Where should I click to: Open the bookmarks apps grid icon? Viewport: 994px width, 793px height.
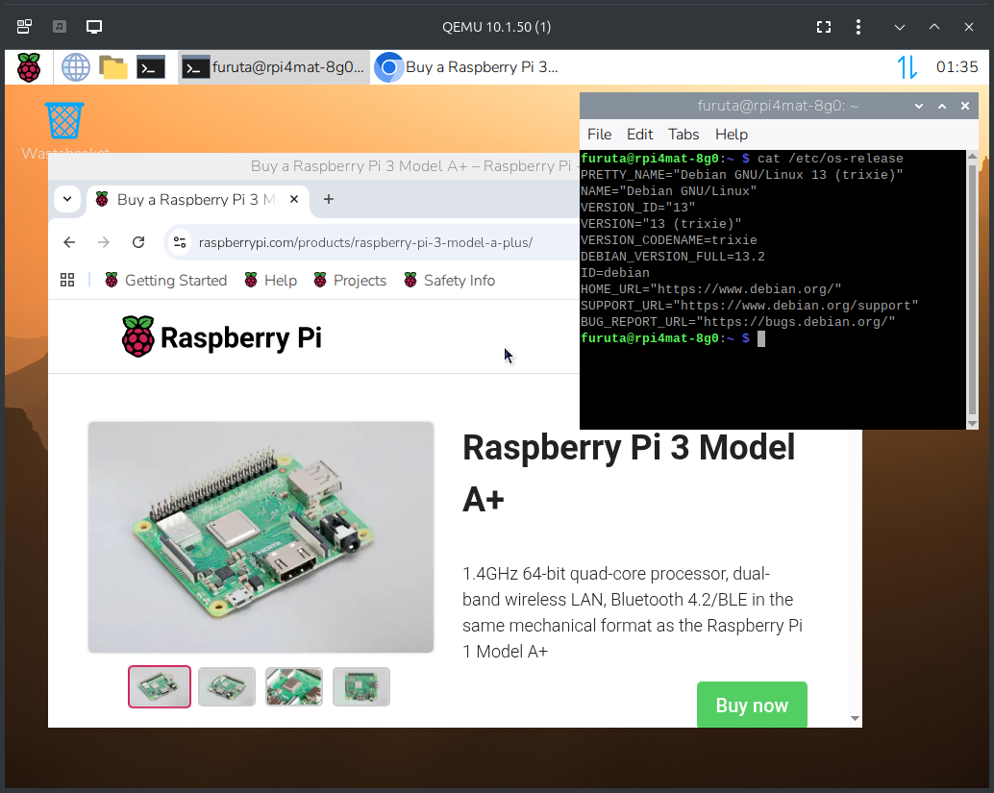click(x=67, y=280)
